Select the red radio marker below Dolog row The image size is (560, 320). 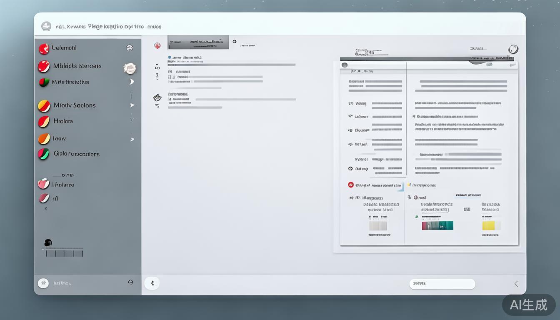(351, 185)
